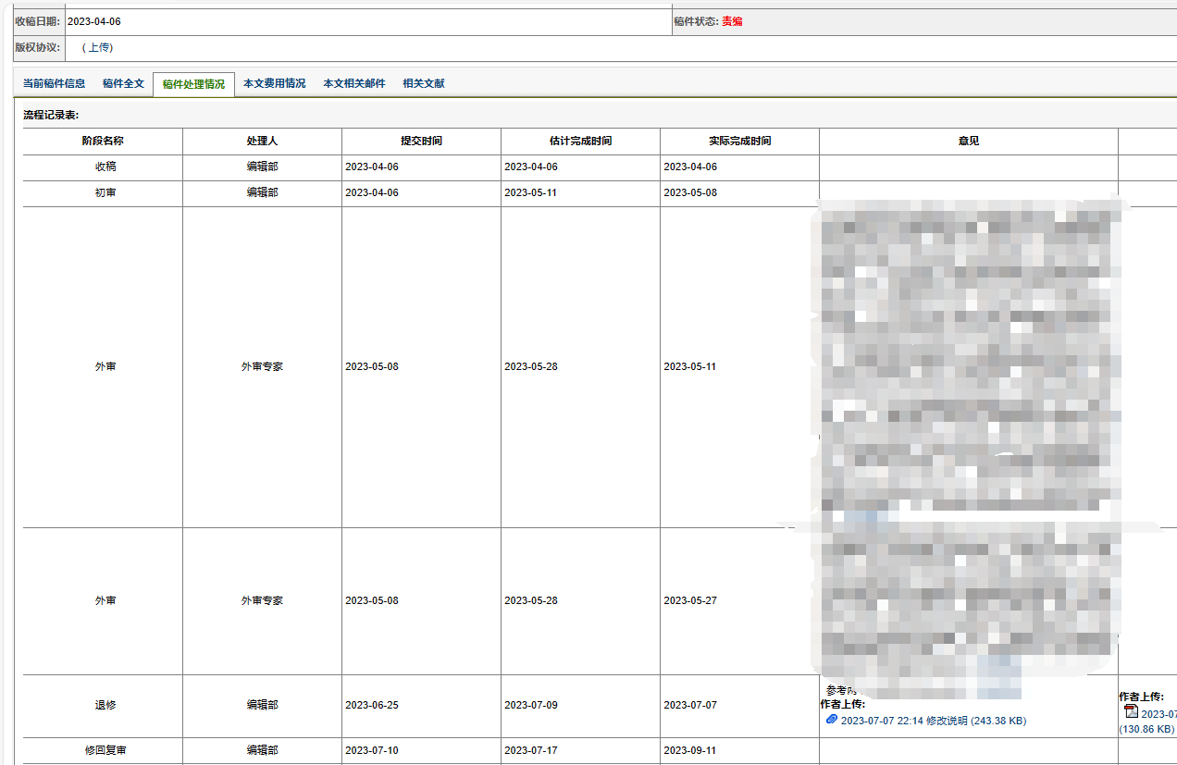The width and height of the screenshot is (1177, 765).
Task: Click the submission date 2023-07-10
Action: pos(372,751)
